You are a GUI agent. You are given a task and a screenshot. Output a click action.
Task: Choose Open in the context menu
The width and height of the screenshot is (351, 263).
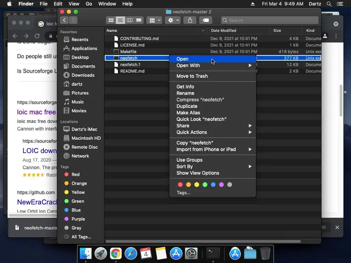[x=213, y=59]
